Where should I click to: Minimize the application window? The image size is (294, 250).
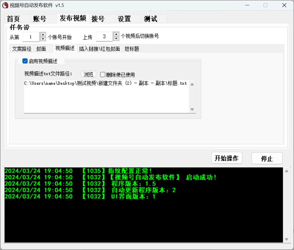tap(247, 5)
